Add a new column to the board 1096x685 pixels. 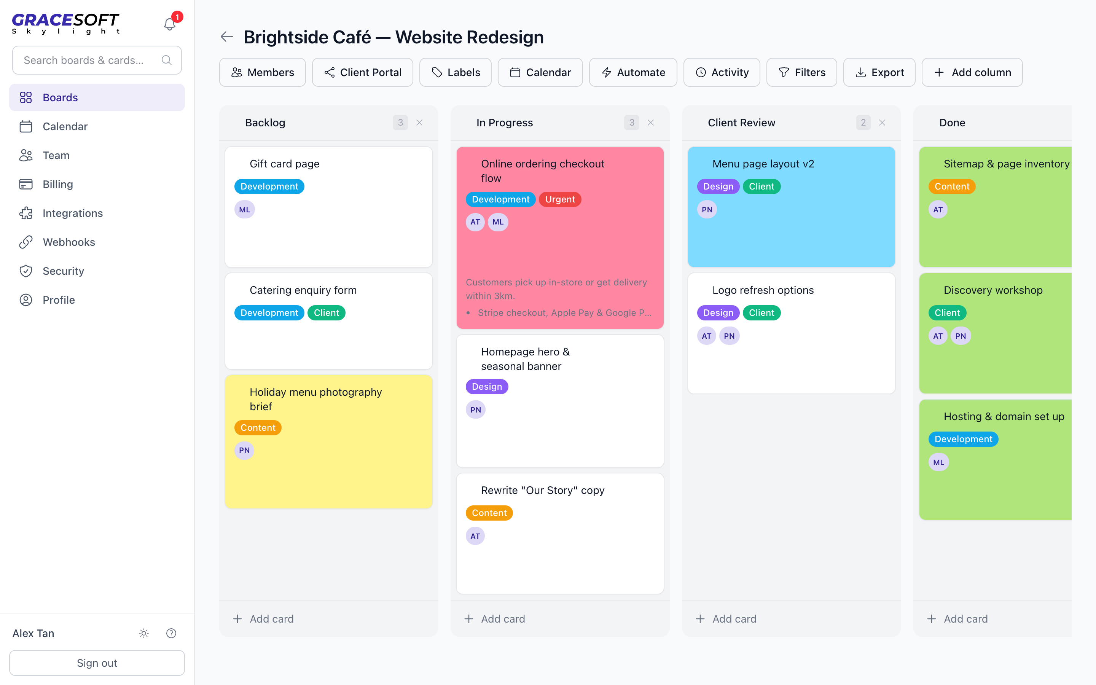[x=972, y=72]
